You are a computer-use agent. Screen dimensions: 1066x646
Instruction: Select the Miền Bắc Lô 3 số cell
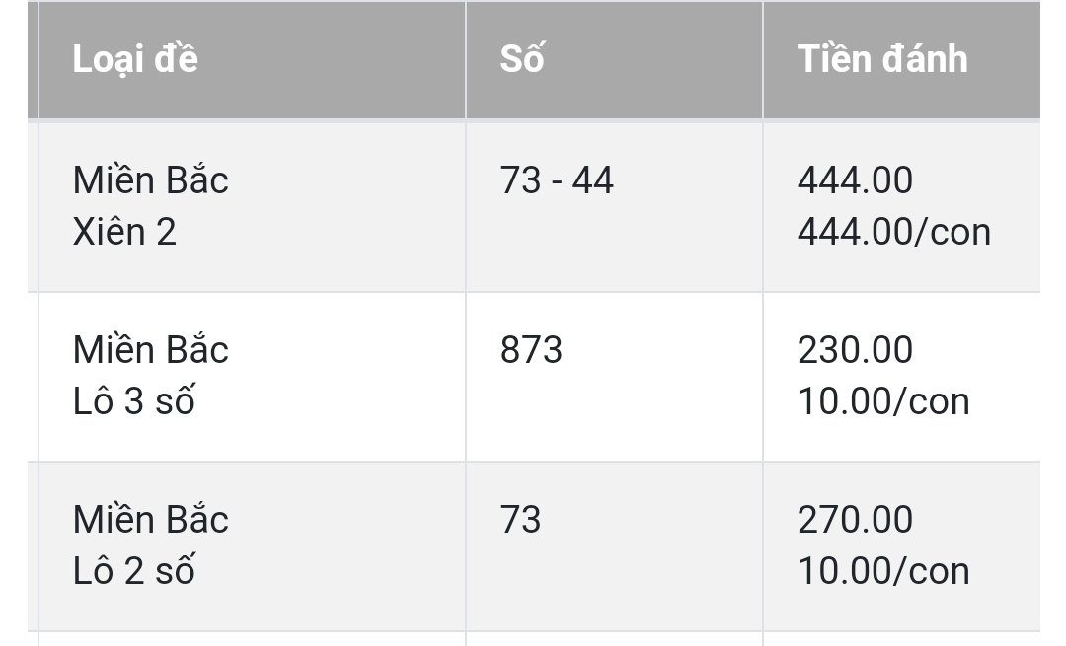pos(253,377)
